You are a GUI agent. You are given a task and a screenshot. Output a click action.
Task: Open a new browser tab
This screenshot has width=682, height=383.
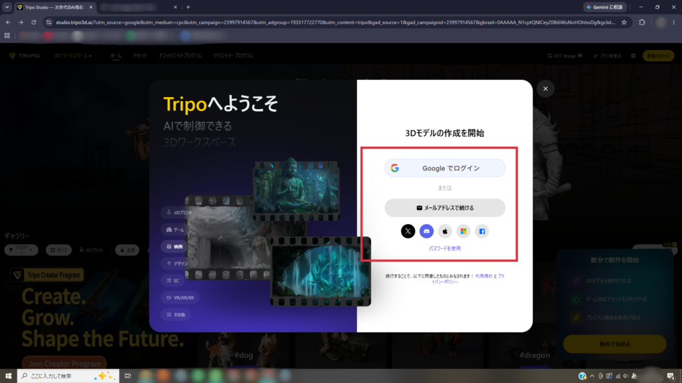pos(188,7)
